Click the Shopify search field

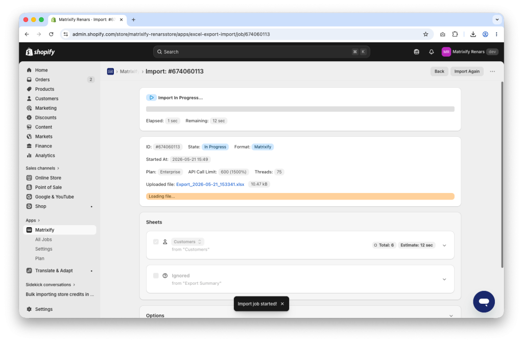point(261,52)
